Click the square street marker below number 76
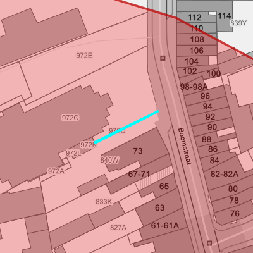This screenshot has height=253, width=253. pos(209,243)
